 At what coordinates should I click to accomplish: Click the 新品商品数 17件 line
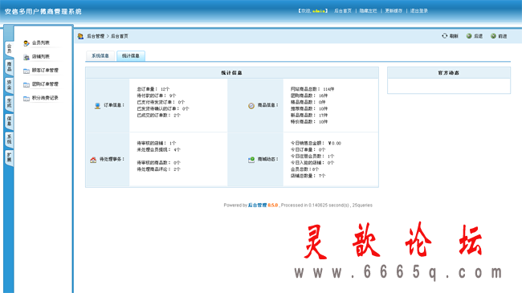coord(309,116)
